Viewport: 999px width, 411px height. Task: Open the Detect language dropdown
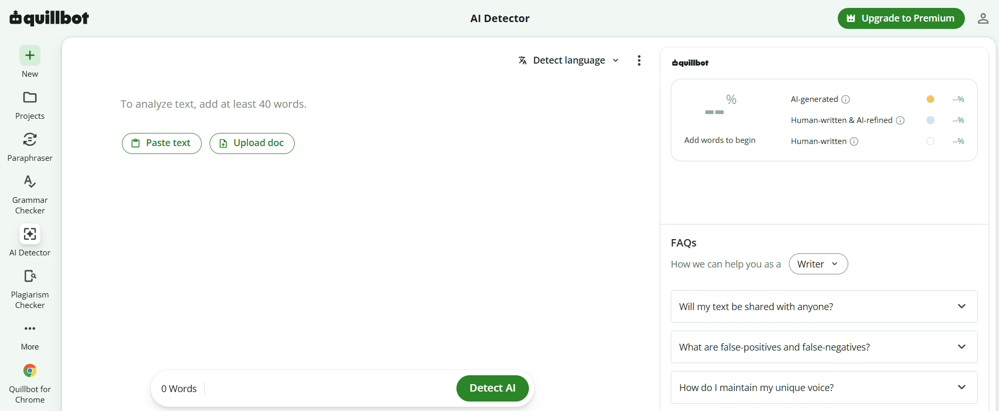[569, 60]
